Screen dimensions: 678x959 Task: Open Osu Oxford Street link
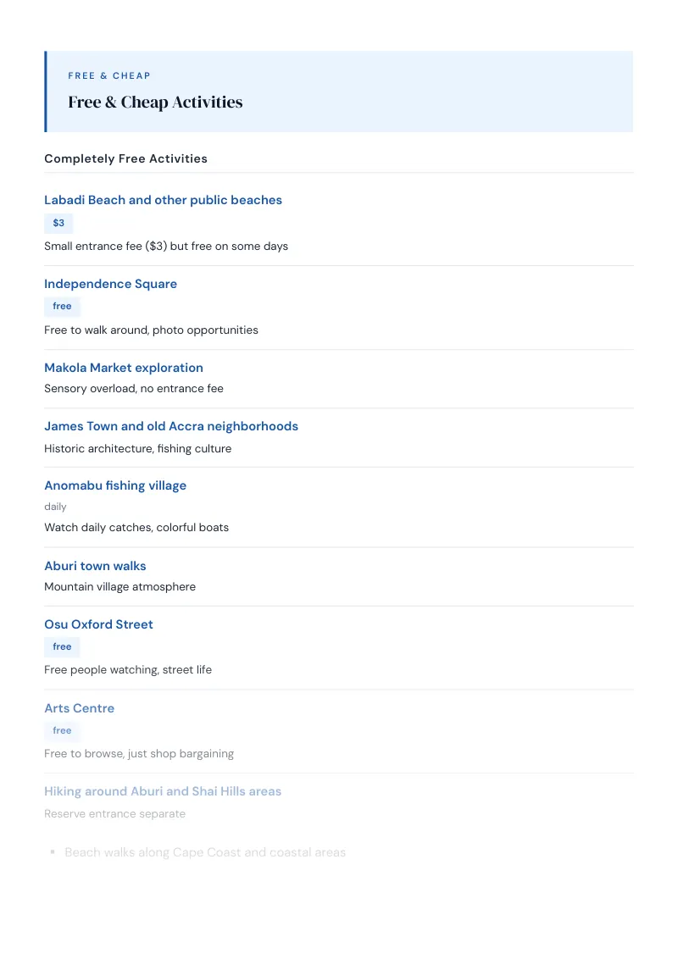[x=98, y=624]
